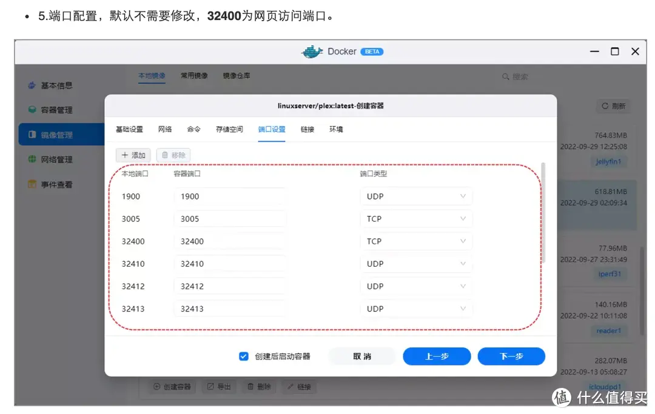The width and height of the screenshot is (655, 414).
Task: Open the protocol dropdown for port 3005
Action: click(x=416, y=219)
